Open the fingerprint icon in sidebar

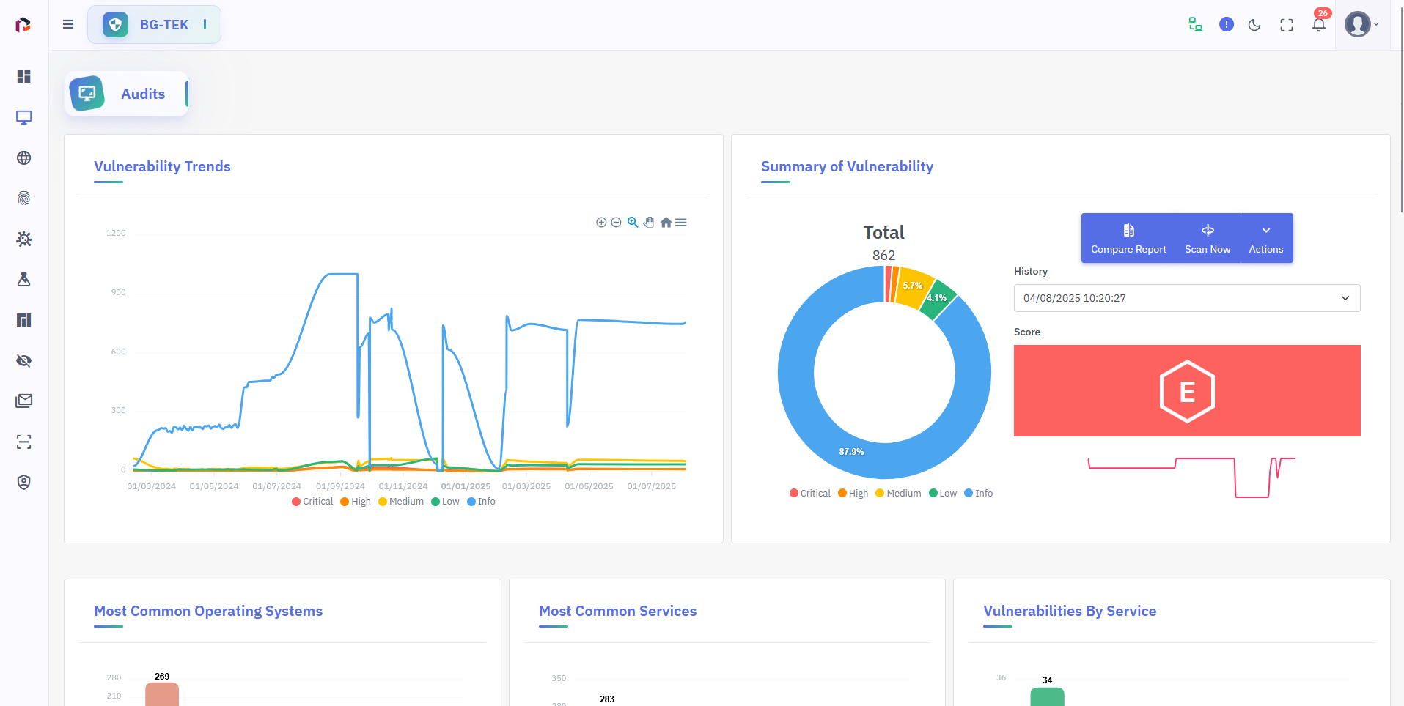pyautogui.click(x=24, y=198)
